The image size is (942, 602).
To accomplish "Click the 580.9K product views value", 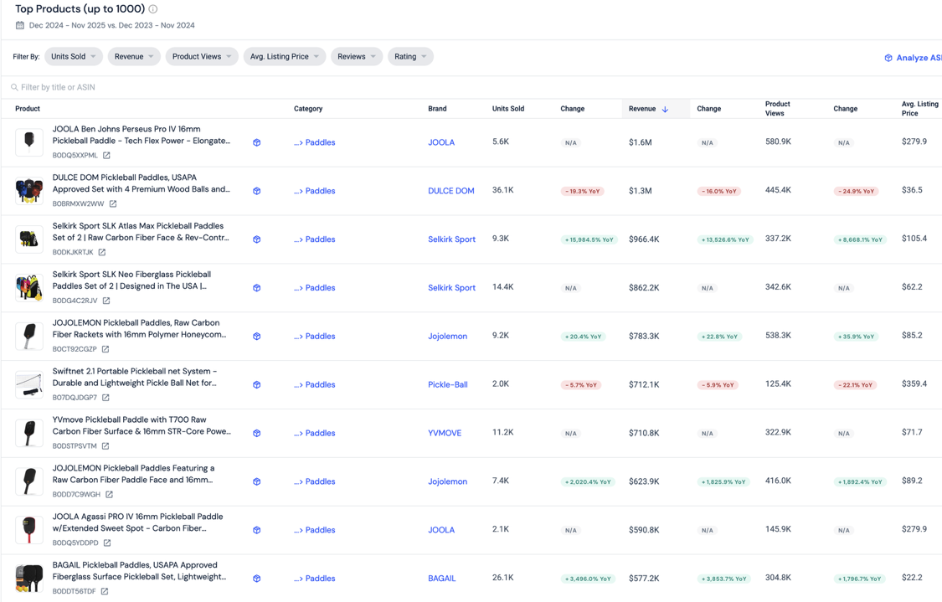I will (x=778, y=141).
